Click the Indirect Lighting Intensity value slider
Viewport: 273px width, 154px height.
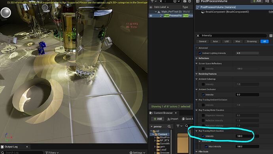point(247,53)
